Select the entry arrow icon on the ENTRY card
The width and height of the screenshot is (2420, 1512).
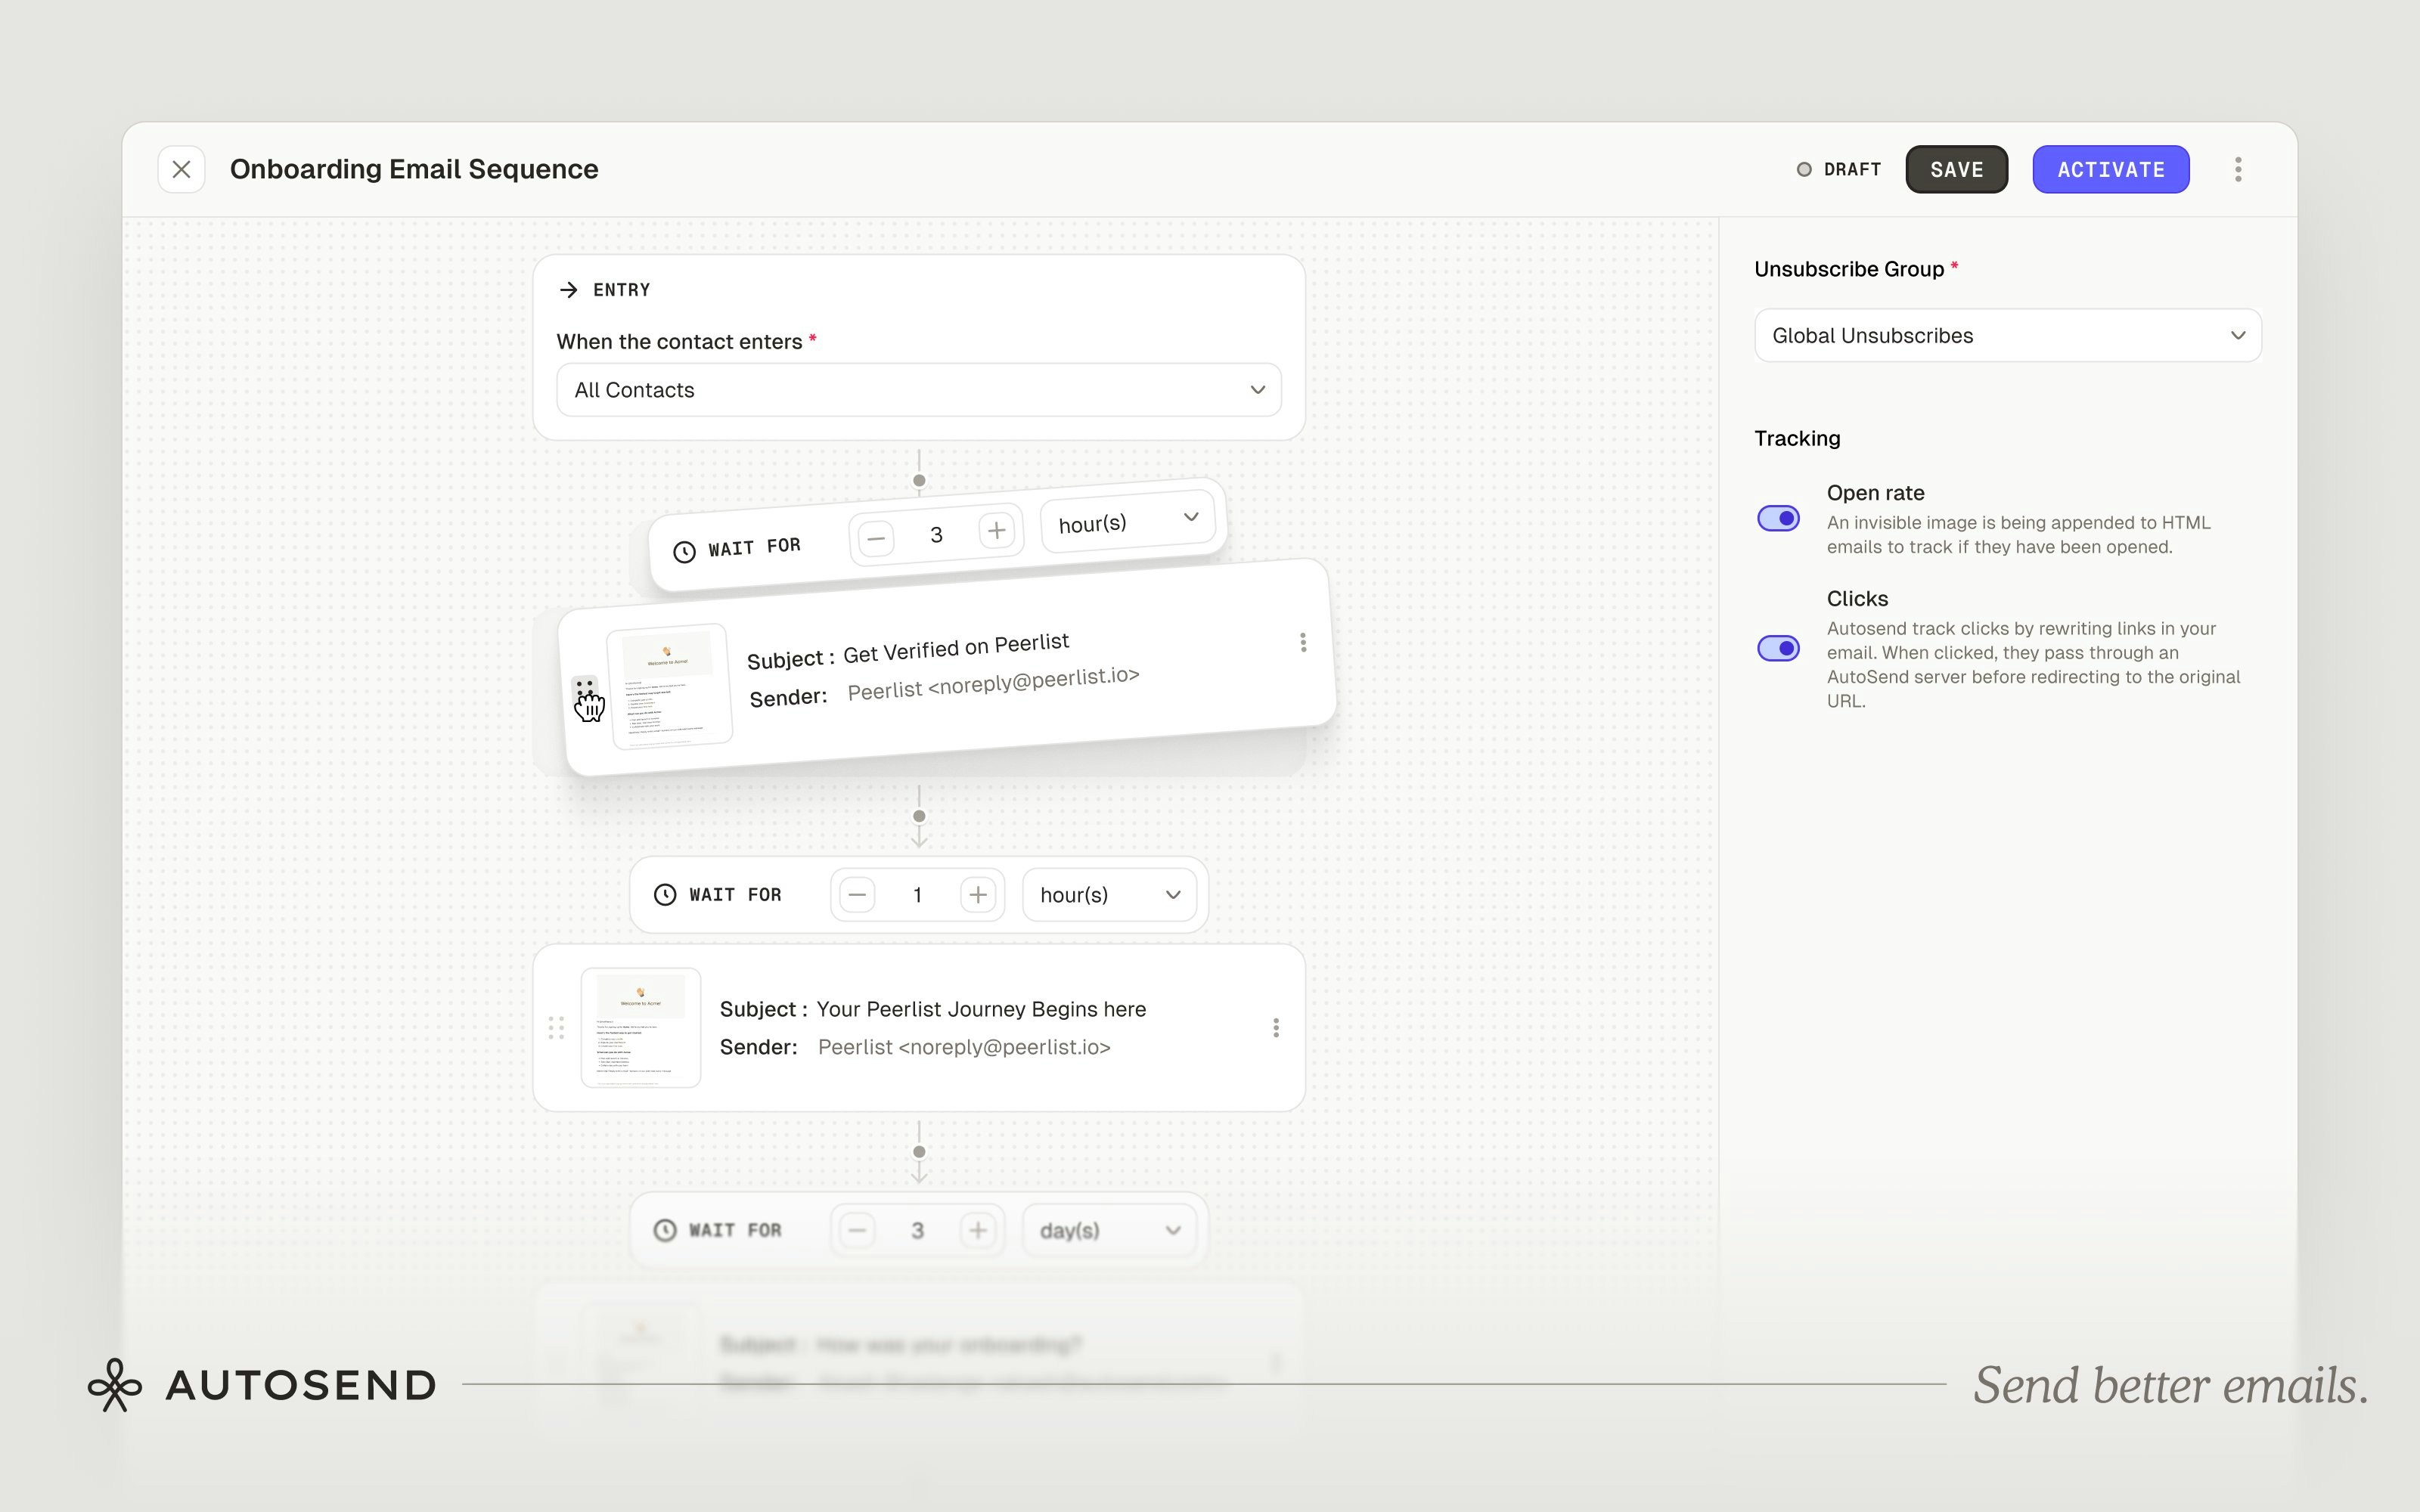tap(570, 290)
